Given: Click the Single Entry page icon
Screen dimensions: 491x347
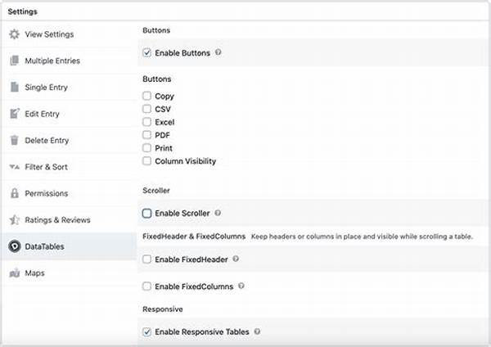Looking at the screenshot, I should pos(14,88).
